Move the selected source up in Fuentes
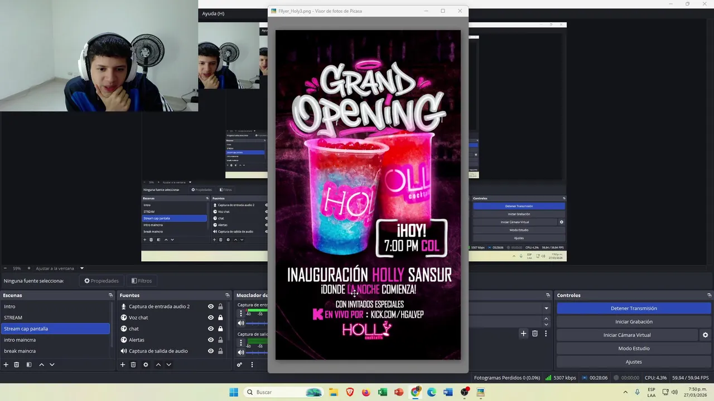The width and height of the screenshot is (714, 401). (158, 365)
